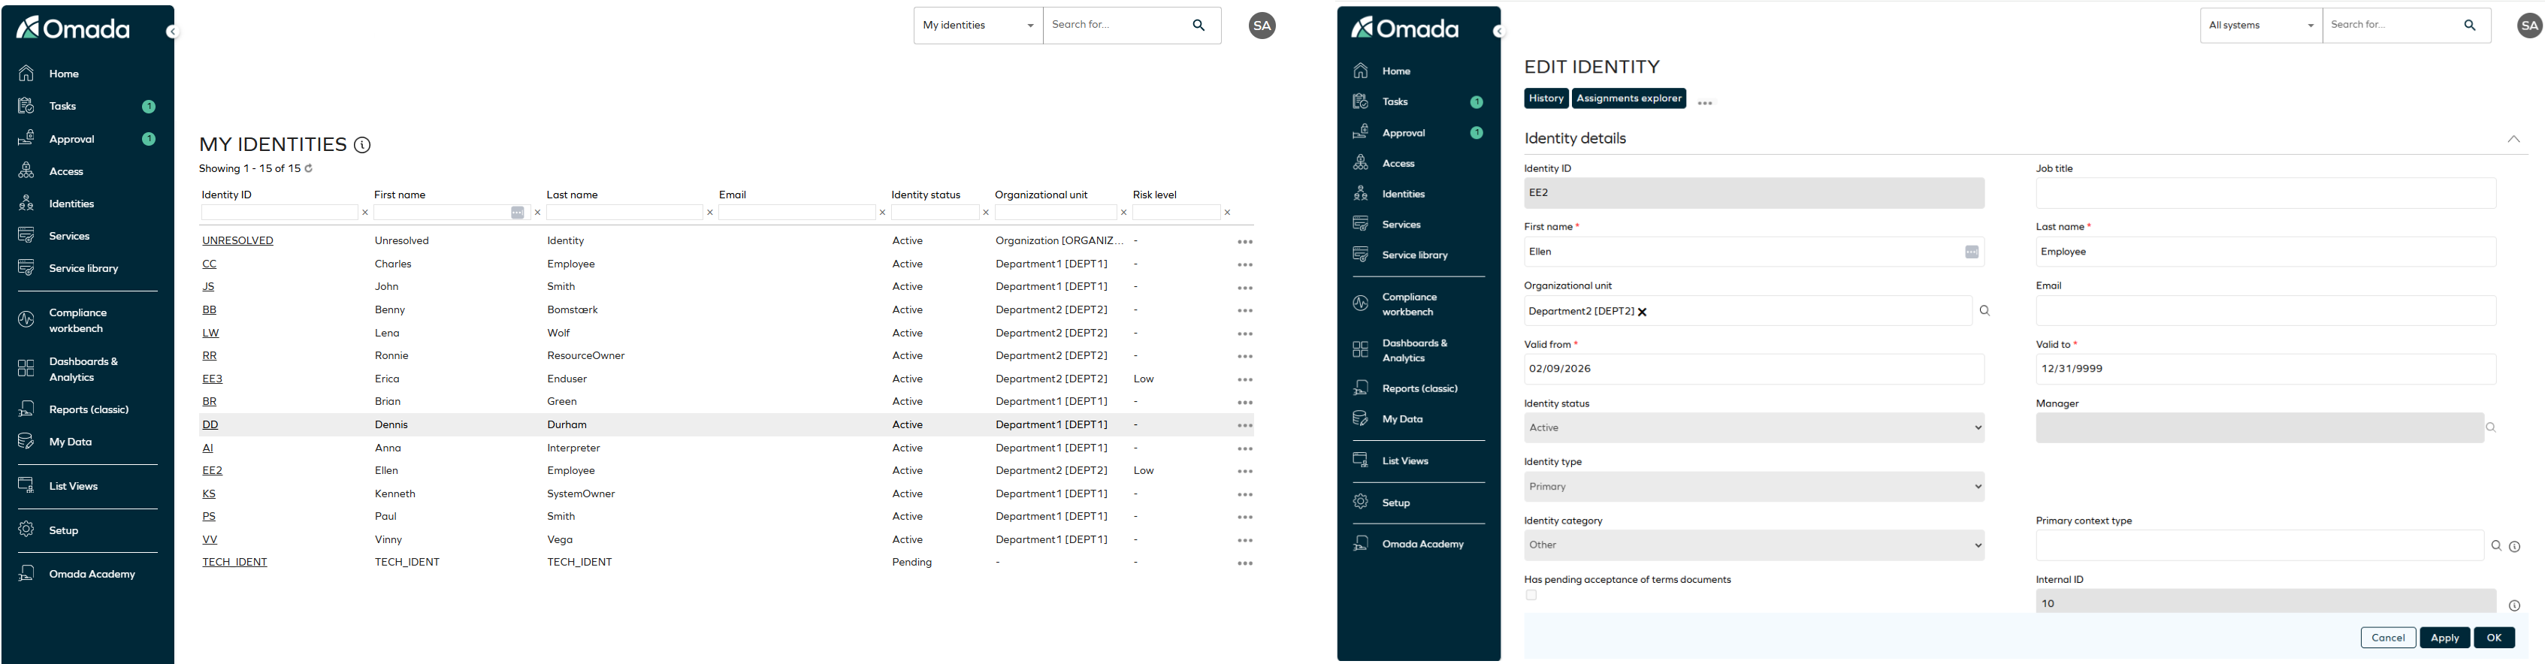The height and width of the screenshot is (664, 2545).
Task: Open Approval in left window sidebar
Action: pos(71,139)
